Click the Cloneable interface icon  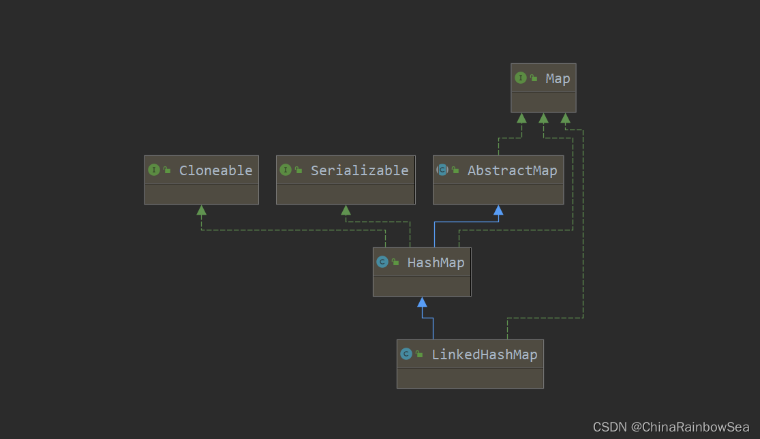(x=153, y=170)
